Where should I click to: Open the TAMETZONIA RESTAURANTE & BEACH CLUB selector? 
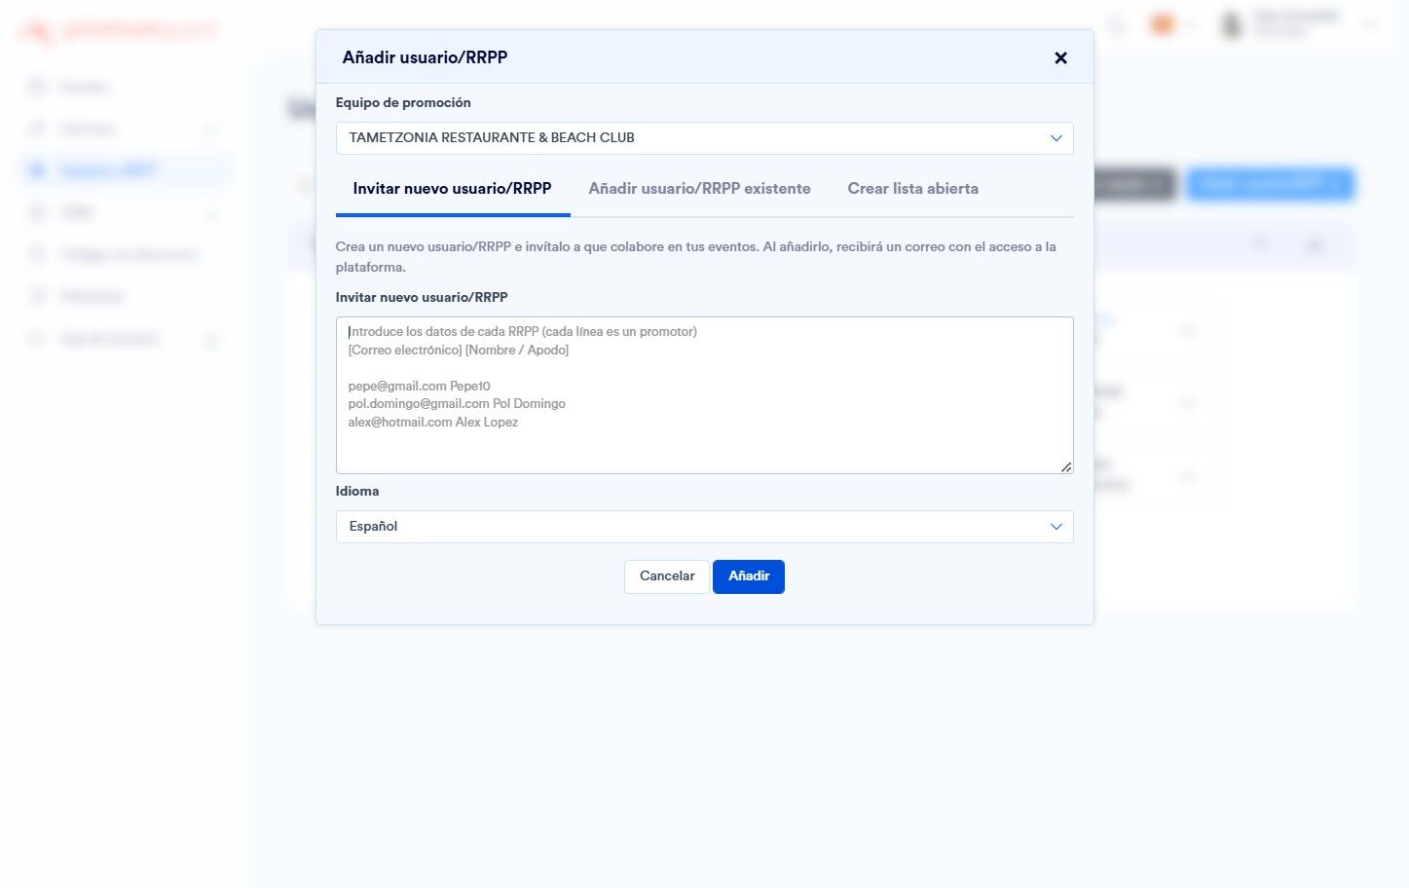704,138
